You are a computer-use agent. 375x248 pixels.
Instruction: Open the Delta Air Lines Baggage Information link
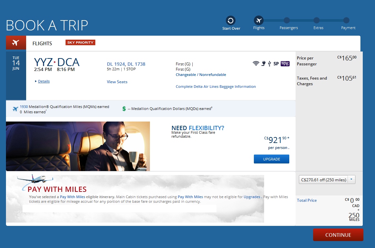(x=215, y=86)
